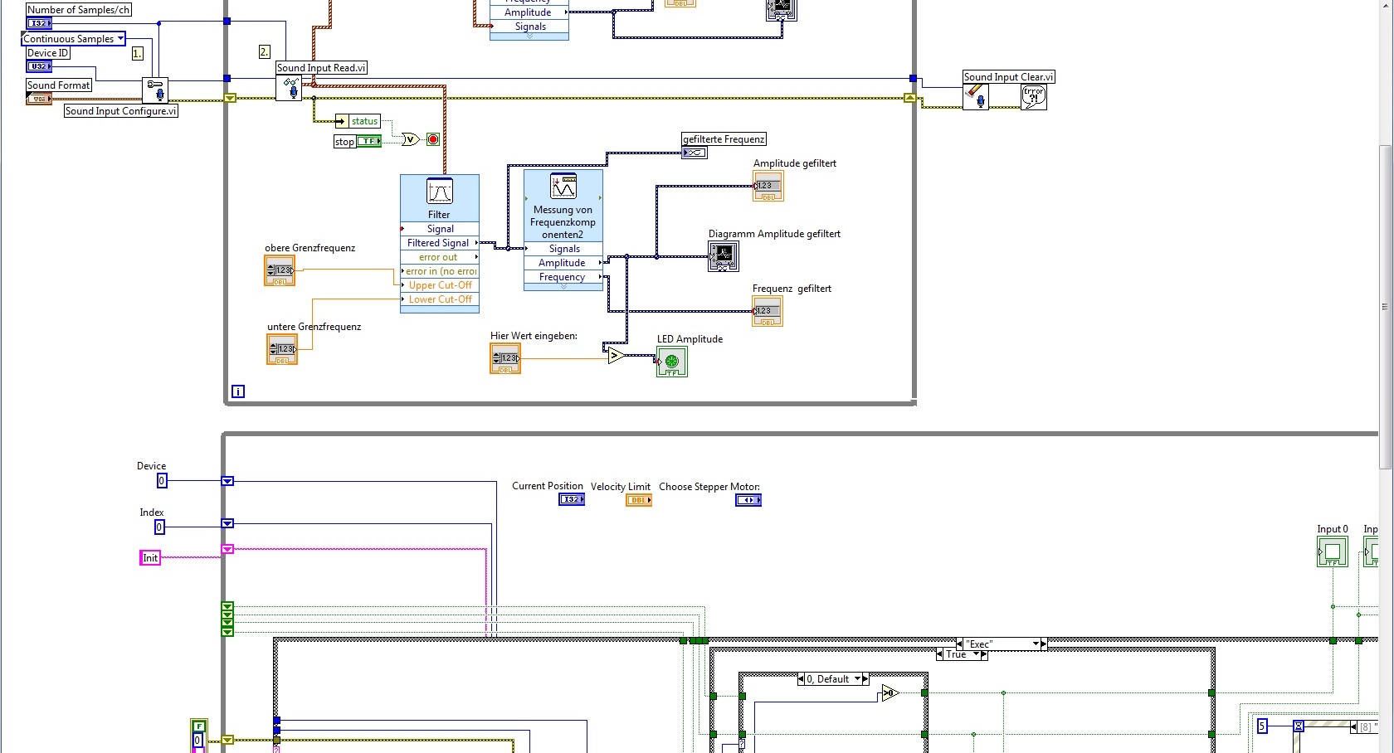
Task: Click the Diagramm Amplitude gefiltert graph terminal
Action: [724, 256]
